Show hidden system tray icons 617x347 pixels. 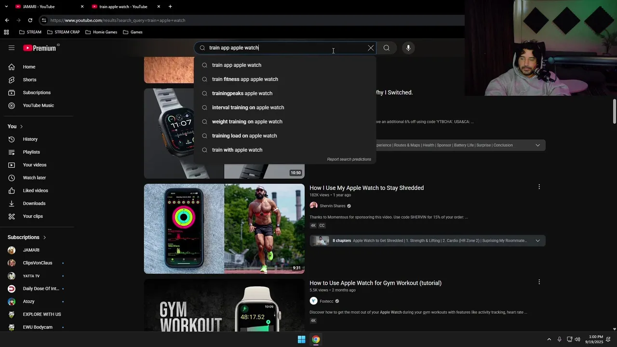(x=549, y=340)
